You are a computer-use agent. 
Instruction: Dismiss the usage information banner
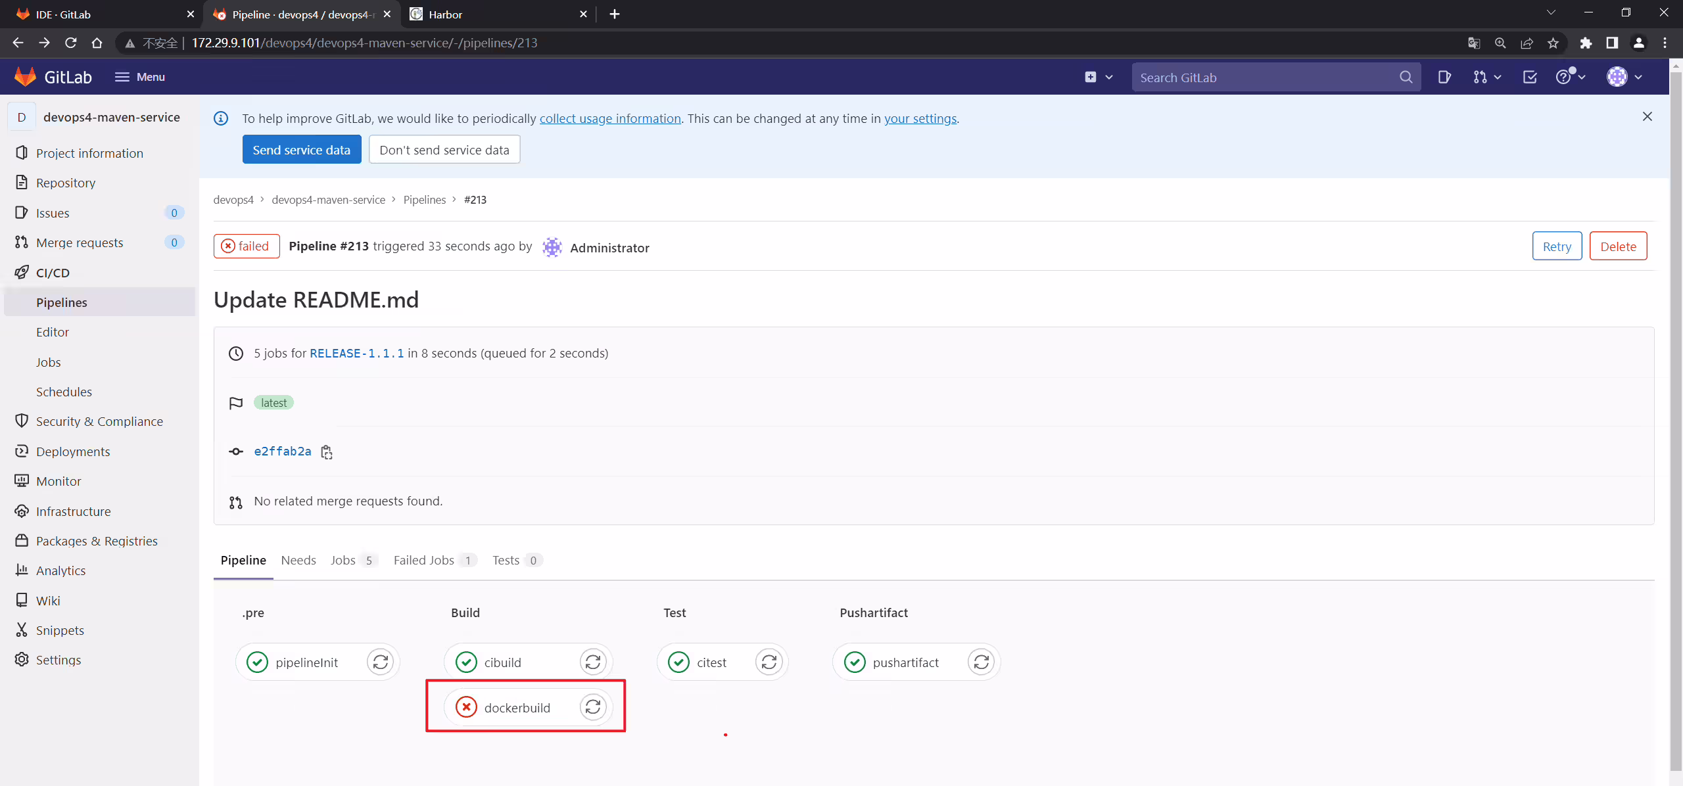point(1647,116)
